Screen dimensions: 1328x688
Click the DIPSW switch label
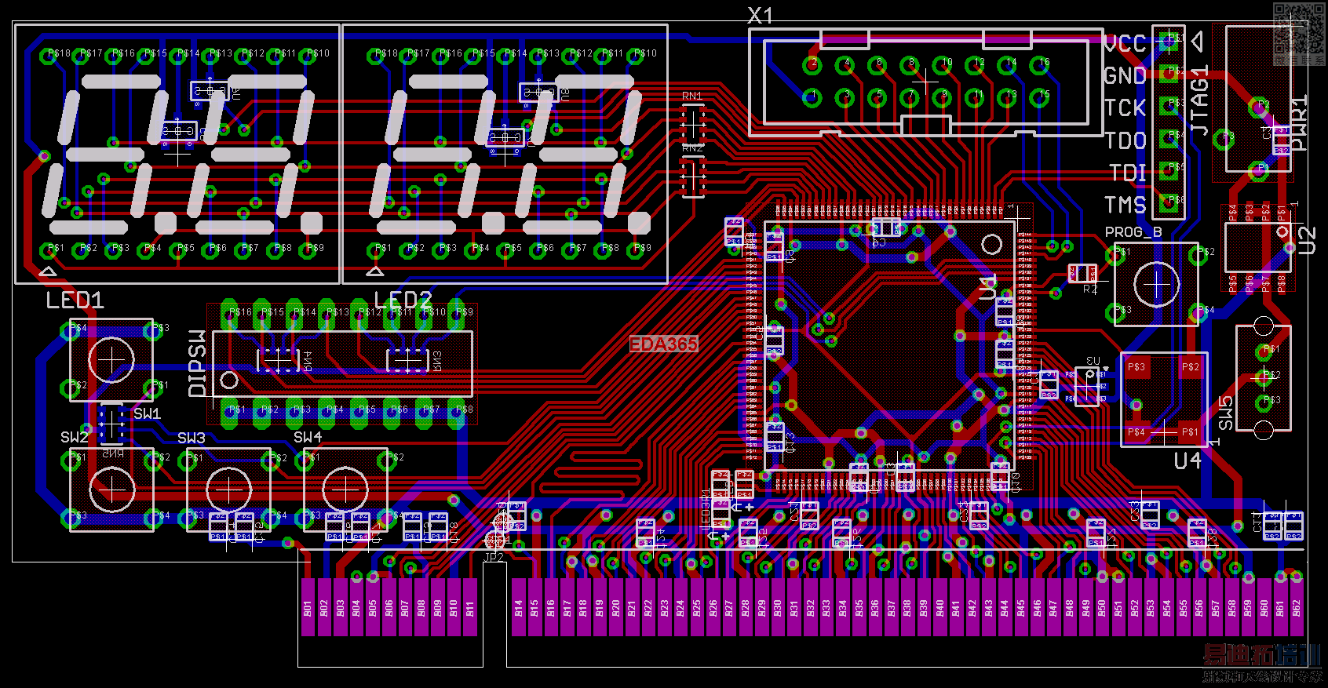[x=197, y=363]
